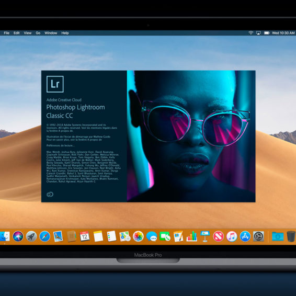Open the App Store from dock
Viewport: 296px width, 296px height.
[x=245, y=236]
